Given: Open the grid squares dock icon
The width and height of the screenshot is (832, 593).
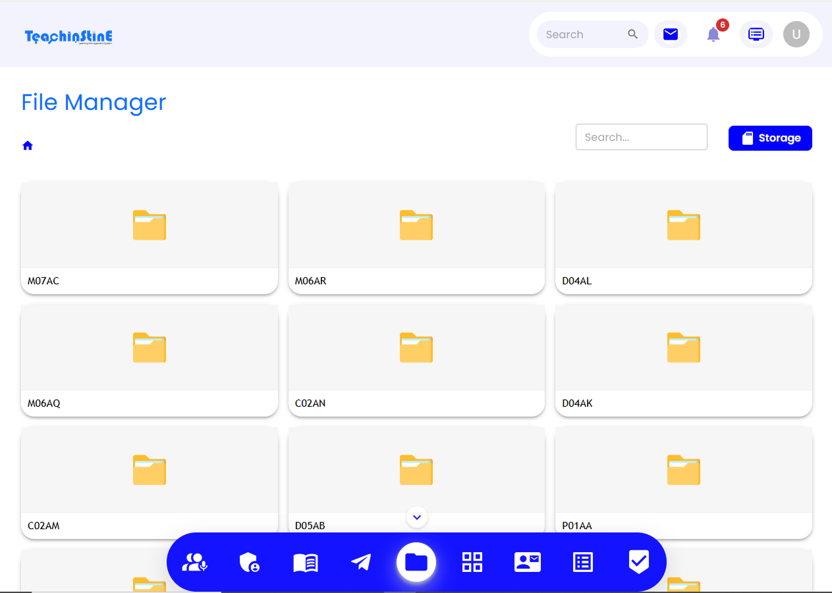Looking at the screenshot, I should tap(472, 562).
